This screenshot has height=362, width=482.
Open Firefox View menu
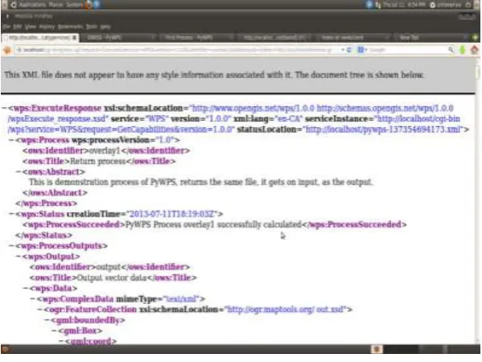pos(31,27)
